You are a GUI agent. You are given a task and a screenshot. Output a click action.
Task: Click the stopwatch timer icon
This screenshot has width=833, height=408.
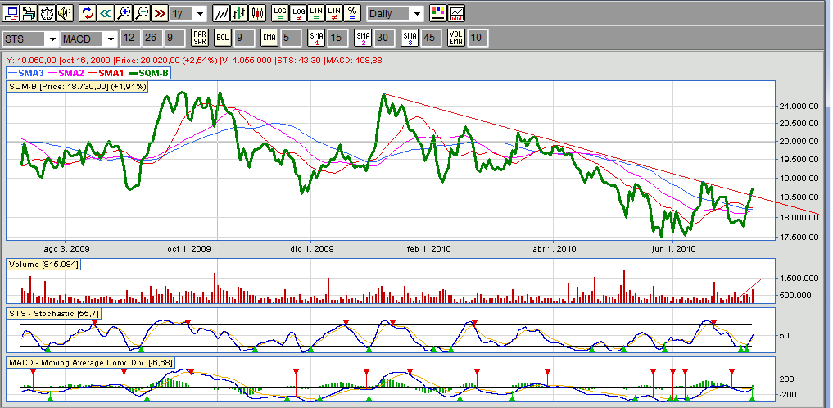[x=47, y=13]
